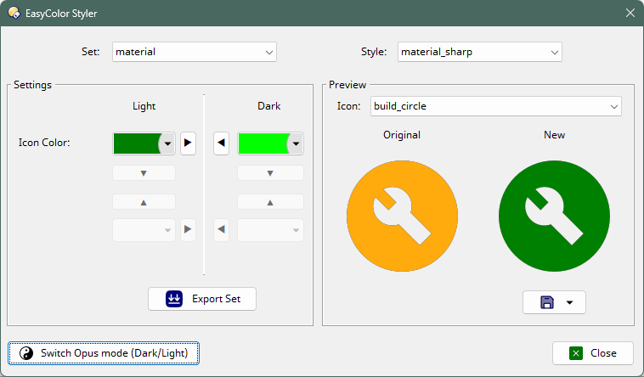Click the Original orange wrench icon preview
The width and height of the screenshot is (644, 377).
402,216
